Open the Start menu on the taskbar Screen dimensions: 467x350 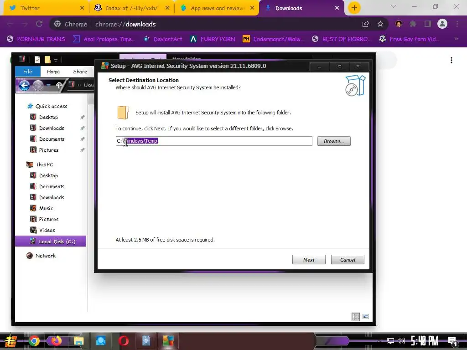pos(11,341)
